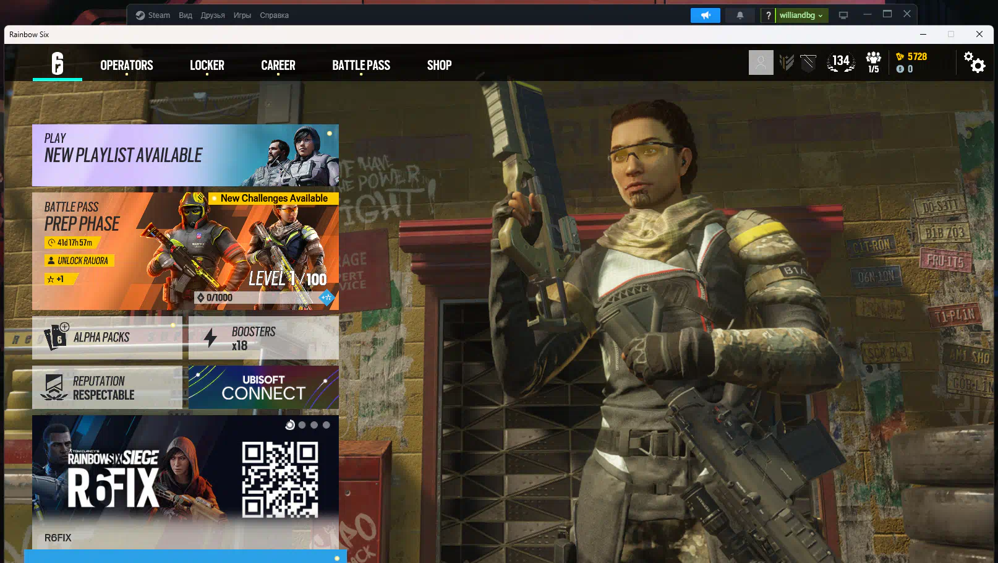Screen dimensions: 998x563
Task: Open the PLAY New Playlist Available banner
Action: click(x=186, y=155)
